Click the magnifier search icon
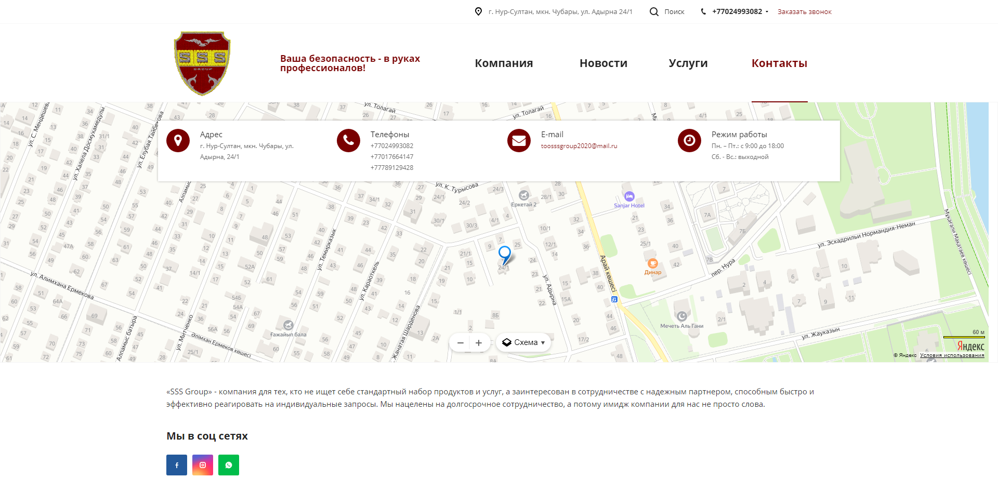Screen dimensions: 998x478 (654, 11)
